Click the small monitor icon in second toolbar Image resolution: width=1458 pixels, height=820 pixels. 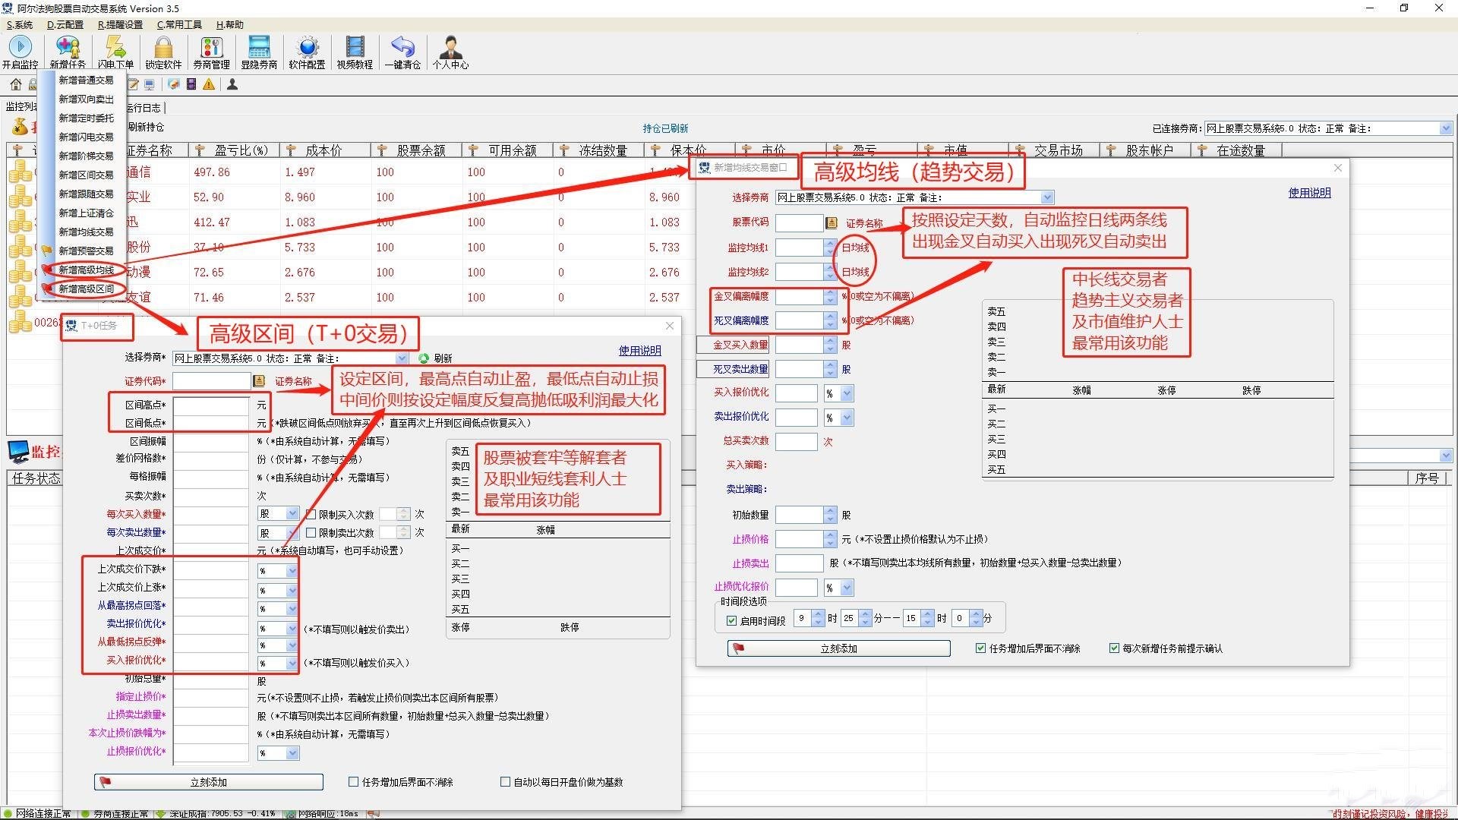(150, 84)
